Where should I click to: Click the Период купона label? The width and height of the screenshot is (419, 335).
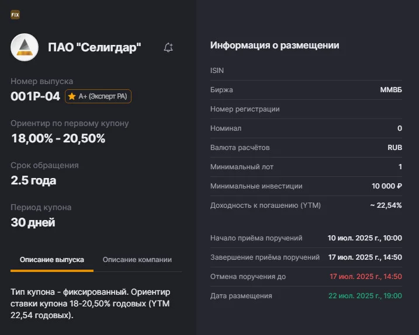coord(41,207)
